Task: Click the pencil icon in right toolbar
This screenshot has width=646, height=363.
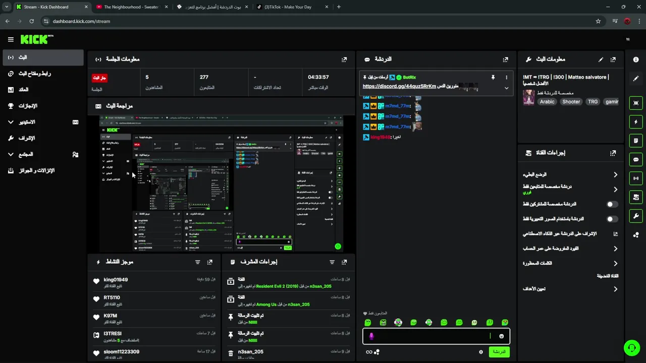Action: click(x=636, y=79)
